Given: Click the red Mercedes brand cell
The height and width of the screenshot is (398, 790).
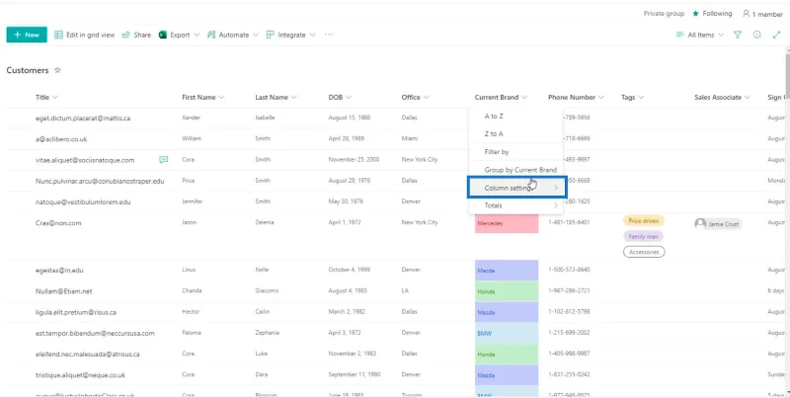Looking at the screenshot, I should click(507, 222).
